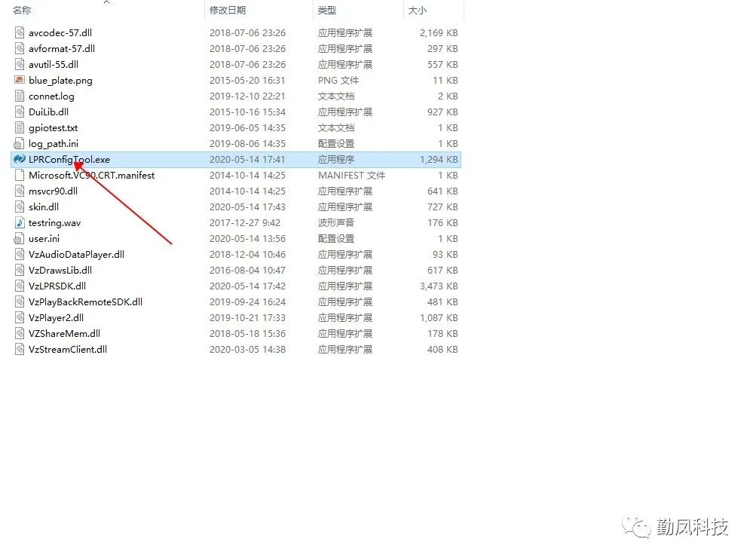This screenshot has height=560, width=753.
Task: Select the file name DuiLib.dll
Action: 48,112
